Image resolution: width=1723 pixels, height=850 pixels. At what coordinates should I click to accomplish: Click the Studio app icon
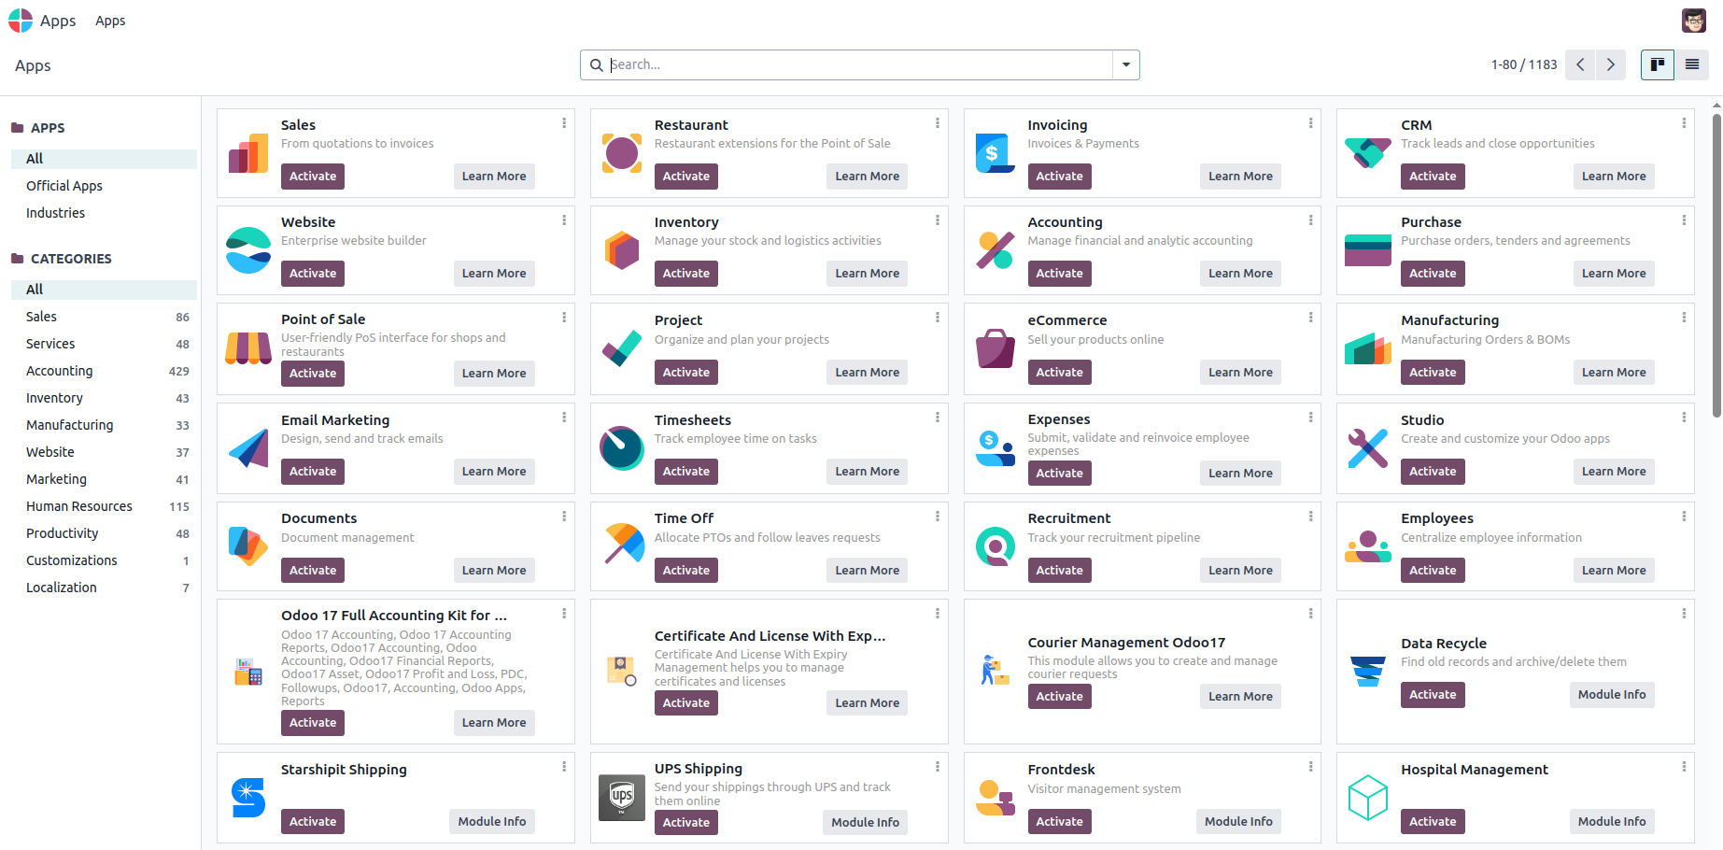pos(1368,448)
